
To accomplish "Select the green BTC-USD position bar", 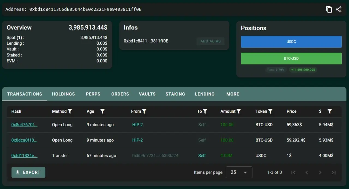I will 291,58.
